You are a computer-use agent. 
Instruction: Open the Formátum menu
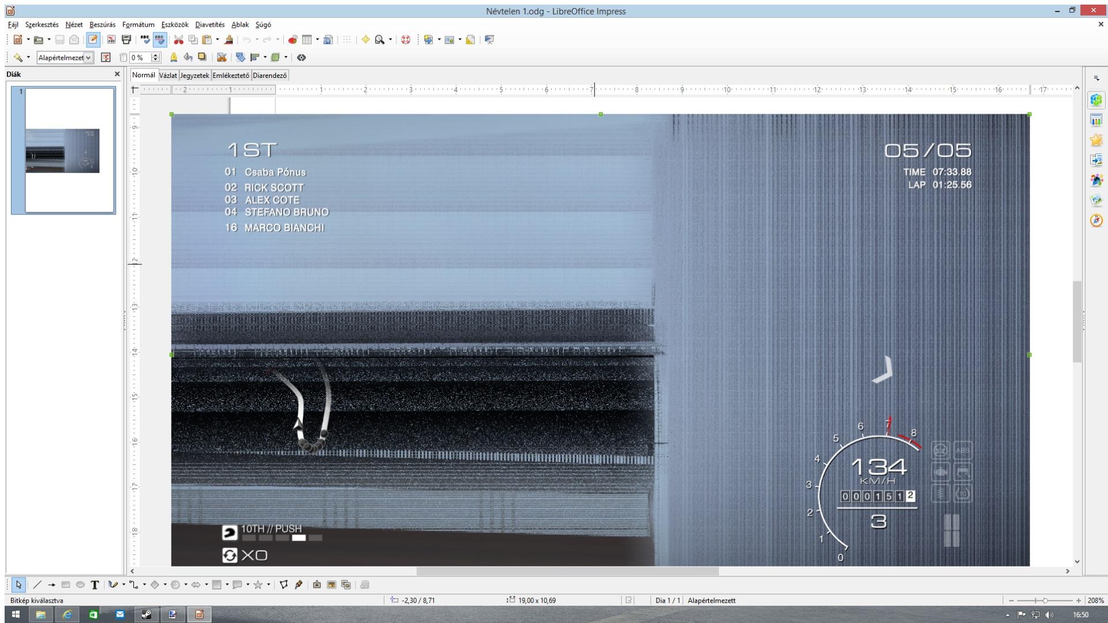pos(138,25)
